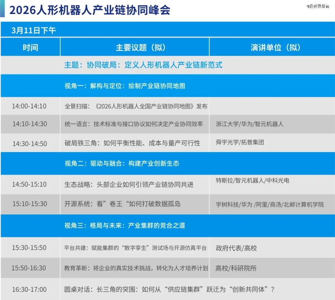
Task: Click the 特斯拉/智元机器人/中科光电 speaker cell
Action: coord(252,180)
